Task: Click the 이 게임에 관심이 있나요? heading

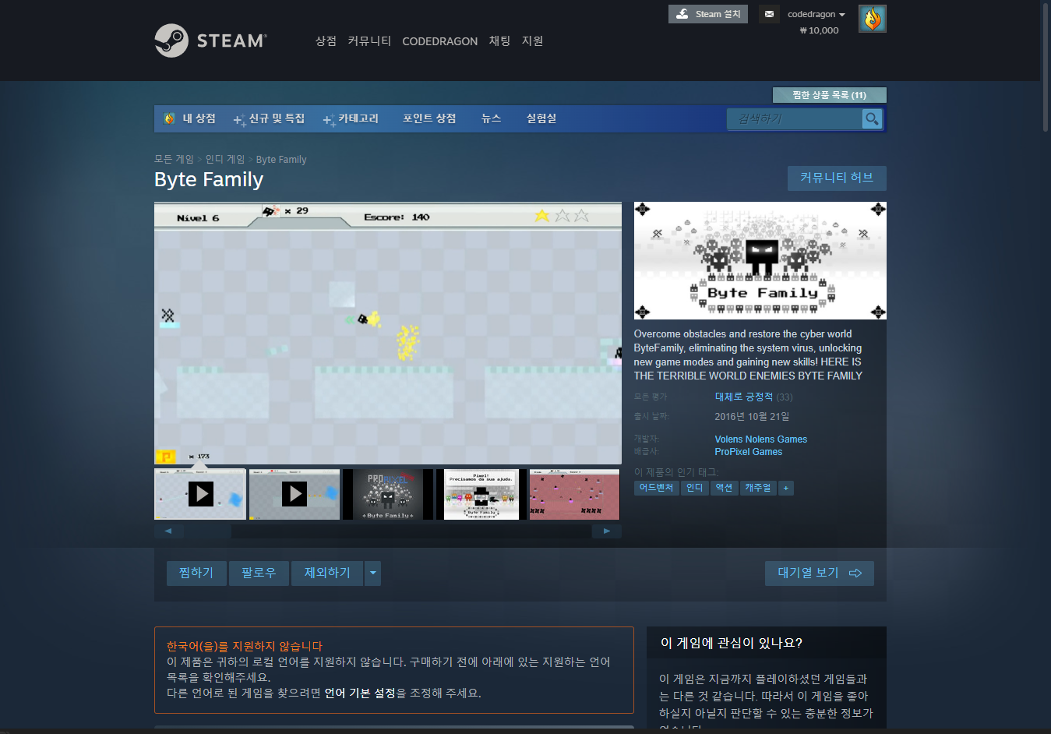Action: click(x=732, y=643)
